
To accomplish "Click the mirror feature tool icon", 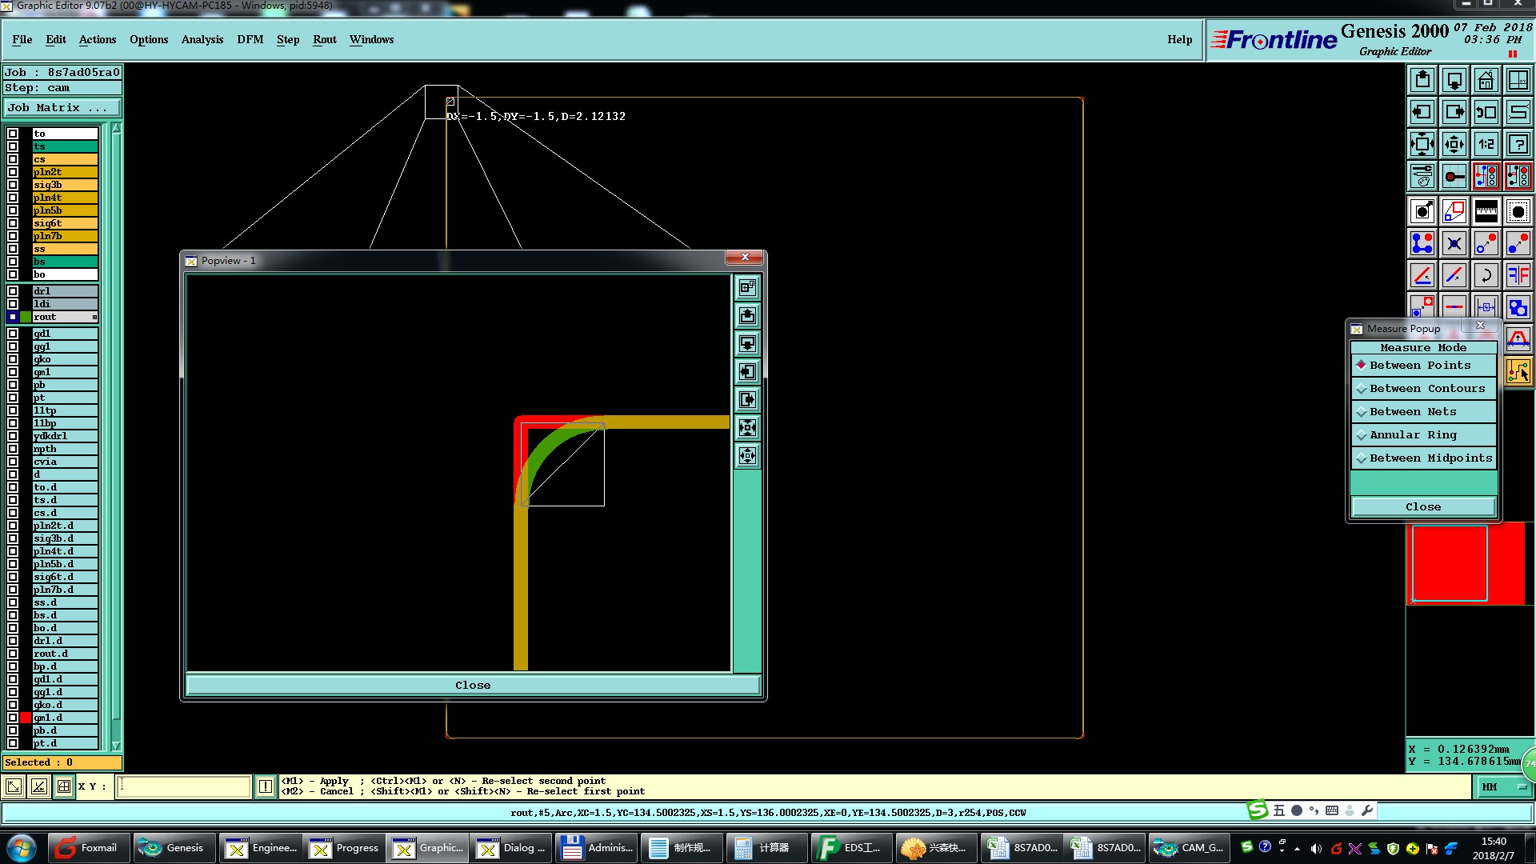I will [x=1518, y=275].
